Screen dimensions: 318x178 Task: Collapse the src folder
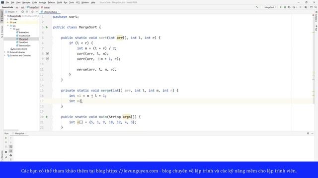[x=8, y=26]
